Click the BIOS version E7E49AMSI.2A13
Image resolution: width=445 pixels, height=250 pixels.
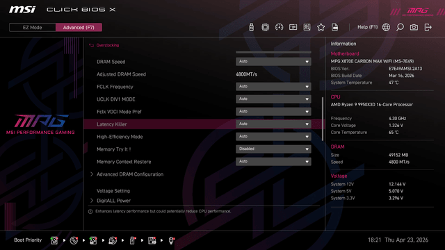[x=405, y=69]
